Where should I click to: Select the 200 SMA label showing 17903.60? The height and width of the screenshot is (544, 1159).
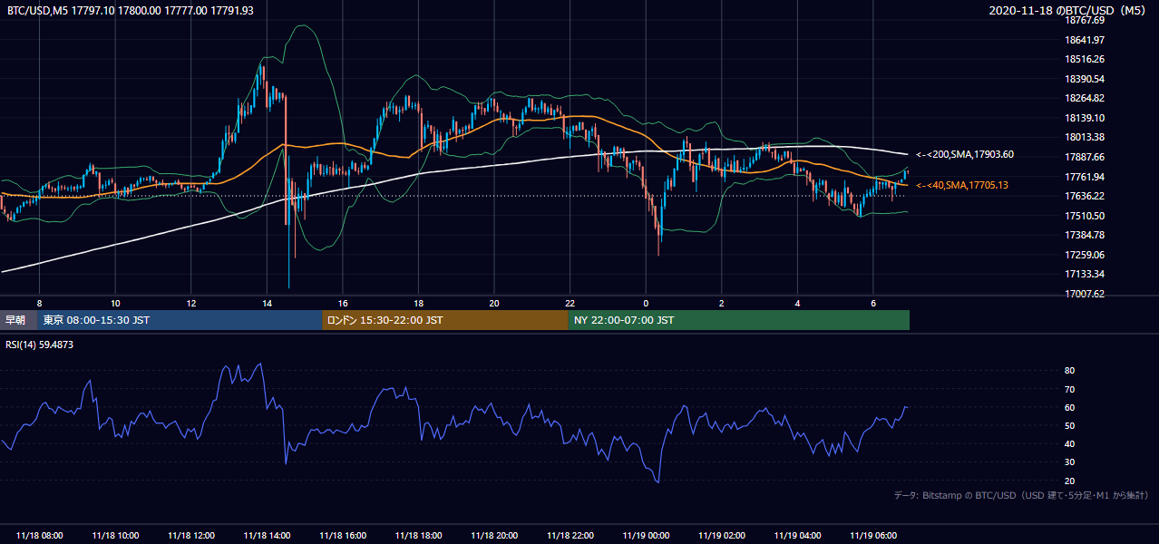pos(965,154)
